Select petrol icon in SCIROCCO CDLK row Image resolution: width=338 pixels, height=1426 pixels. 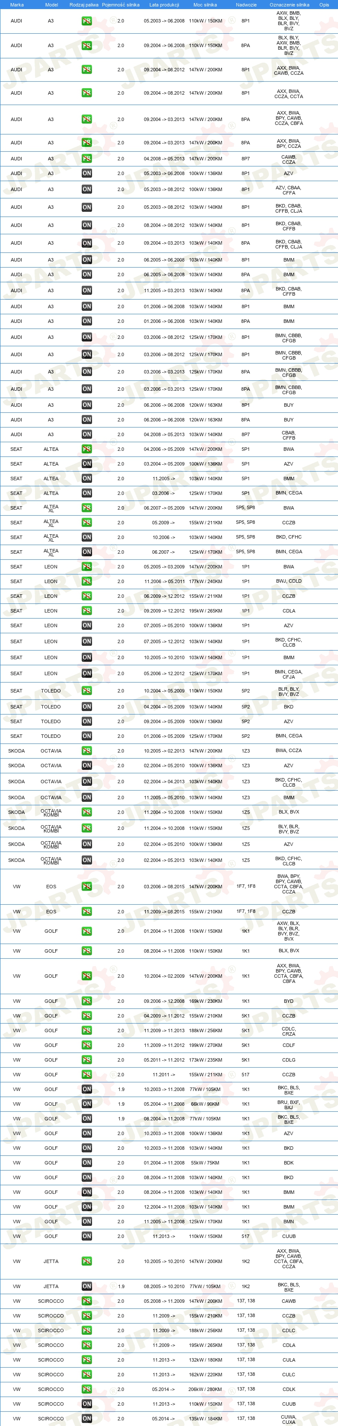click(87, 1389)
